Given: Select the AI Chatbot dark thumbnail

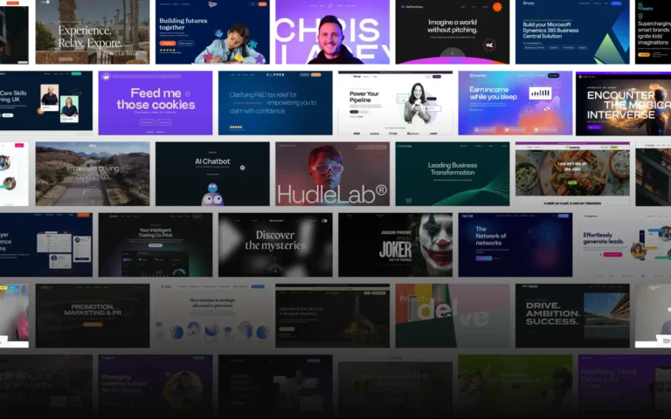Looking at the screenshot, I should coord(212,174).
